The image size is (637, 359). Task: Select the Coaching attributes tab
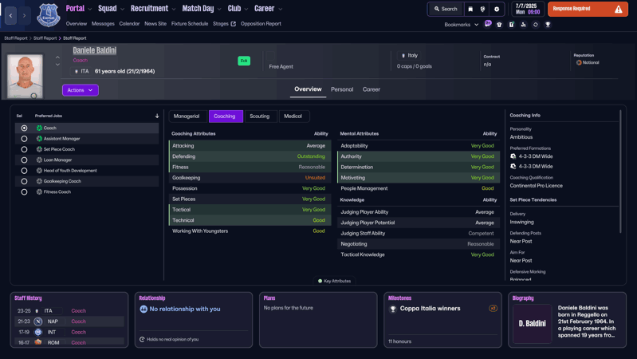tap(225, 116)
